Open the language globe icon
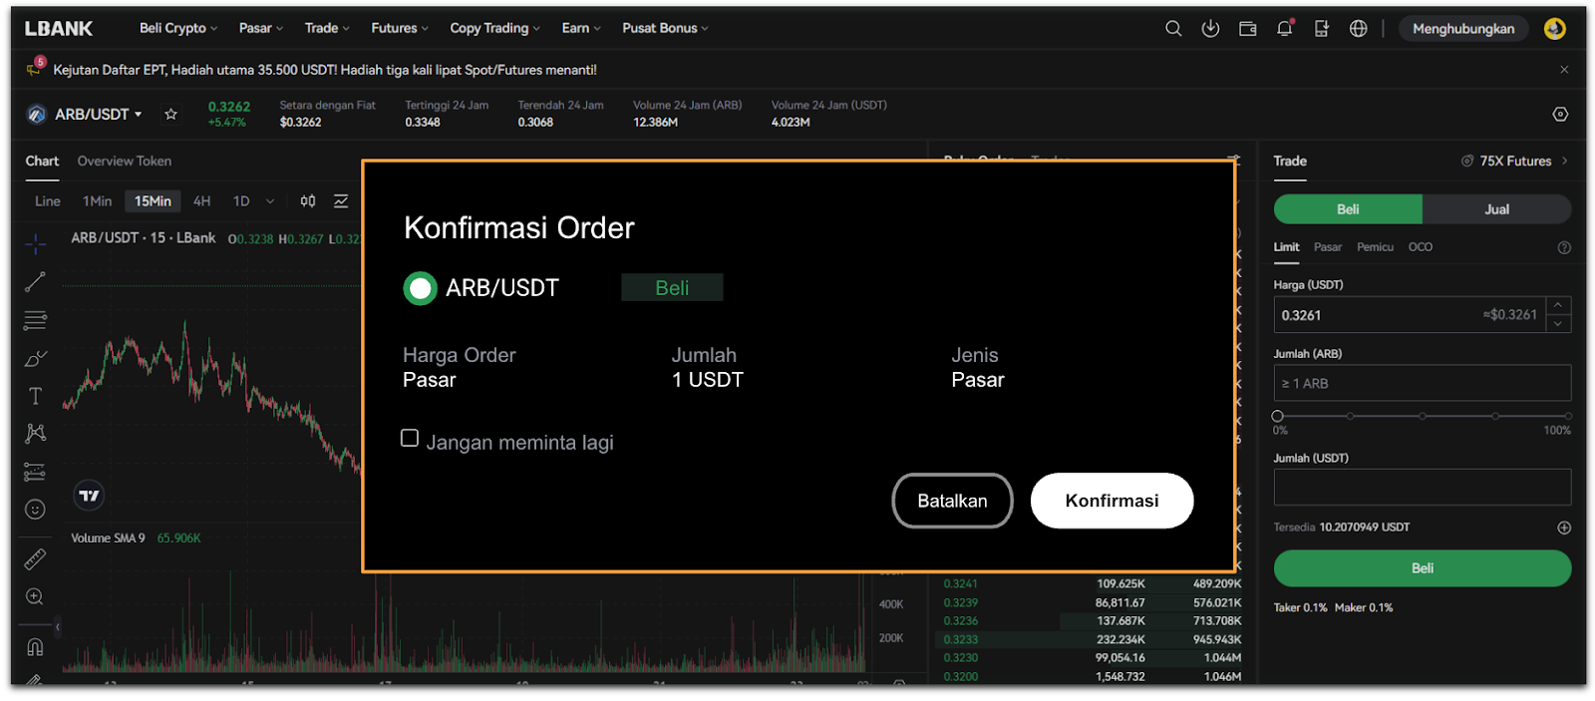Screen dimensions: 1595x701 point(1358,29)
